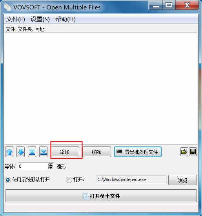Move item to top icon

click(32, 152)
